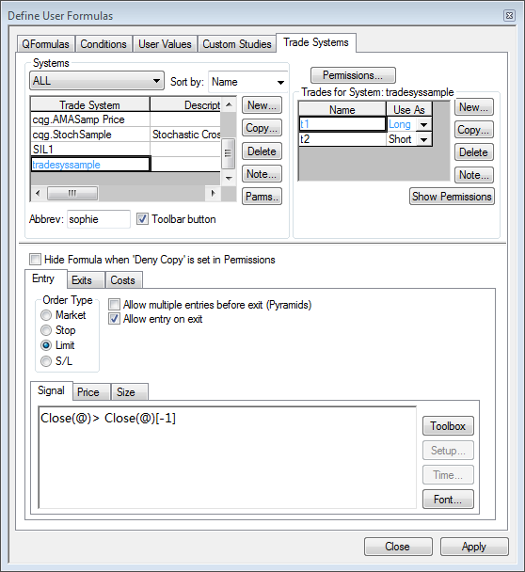Click the scroll down arrow in Trade System list

pyautogui.click(x=229, y=178)
